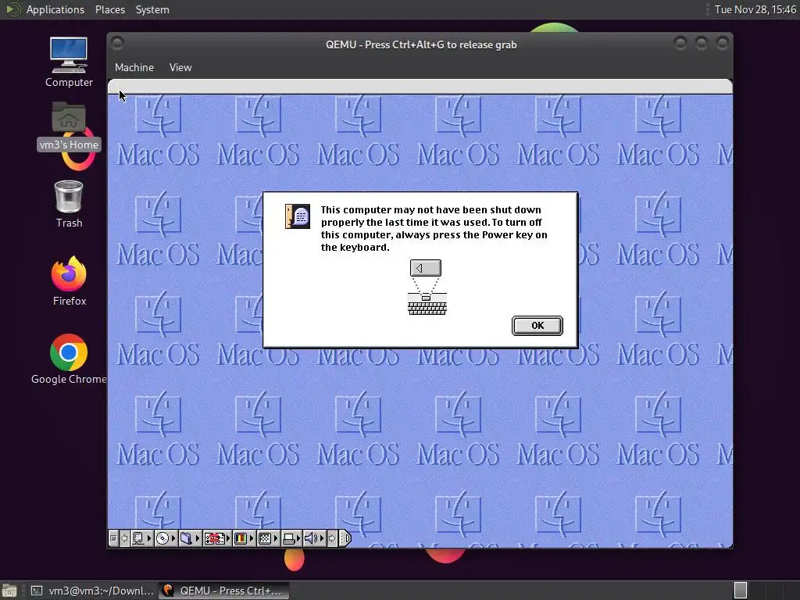Expand the Sound Volume module popup arrow
The height and width of the screenshot is (600, 800).
[322, 538]
